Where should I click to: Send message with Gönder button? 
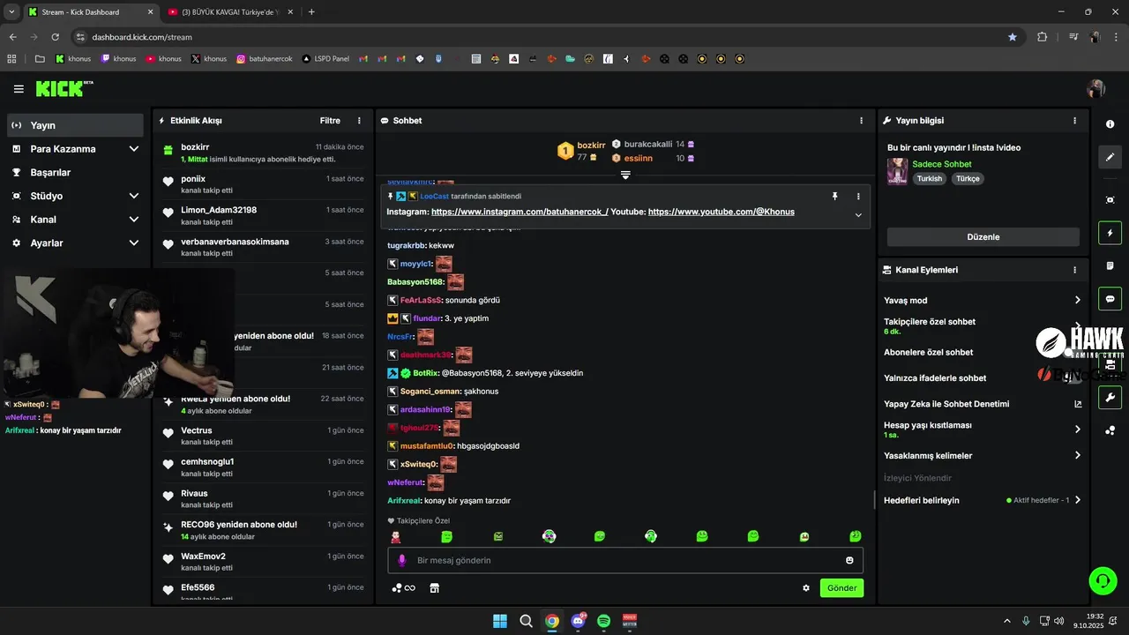tap(841, 588)
